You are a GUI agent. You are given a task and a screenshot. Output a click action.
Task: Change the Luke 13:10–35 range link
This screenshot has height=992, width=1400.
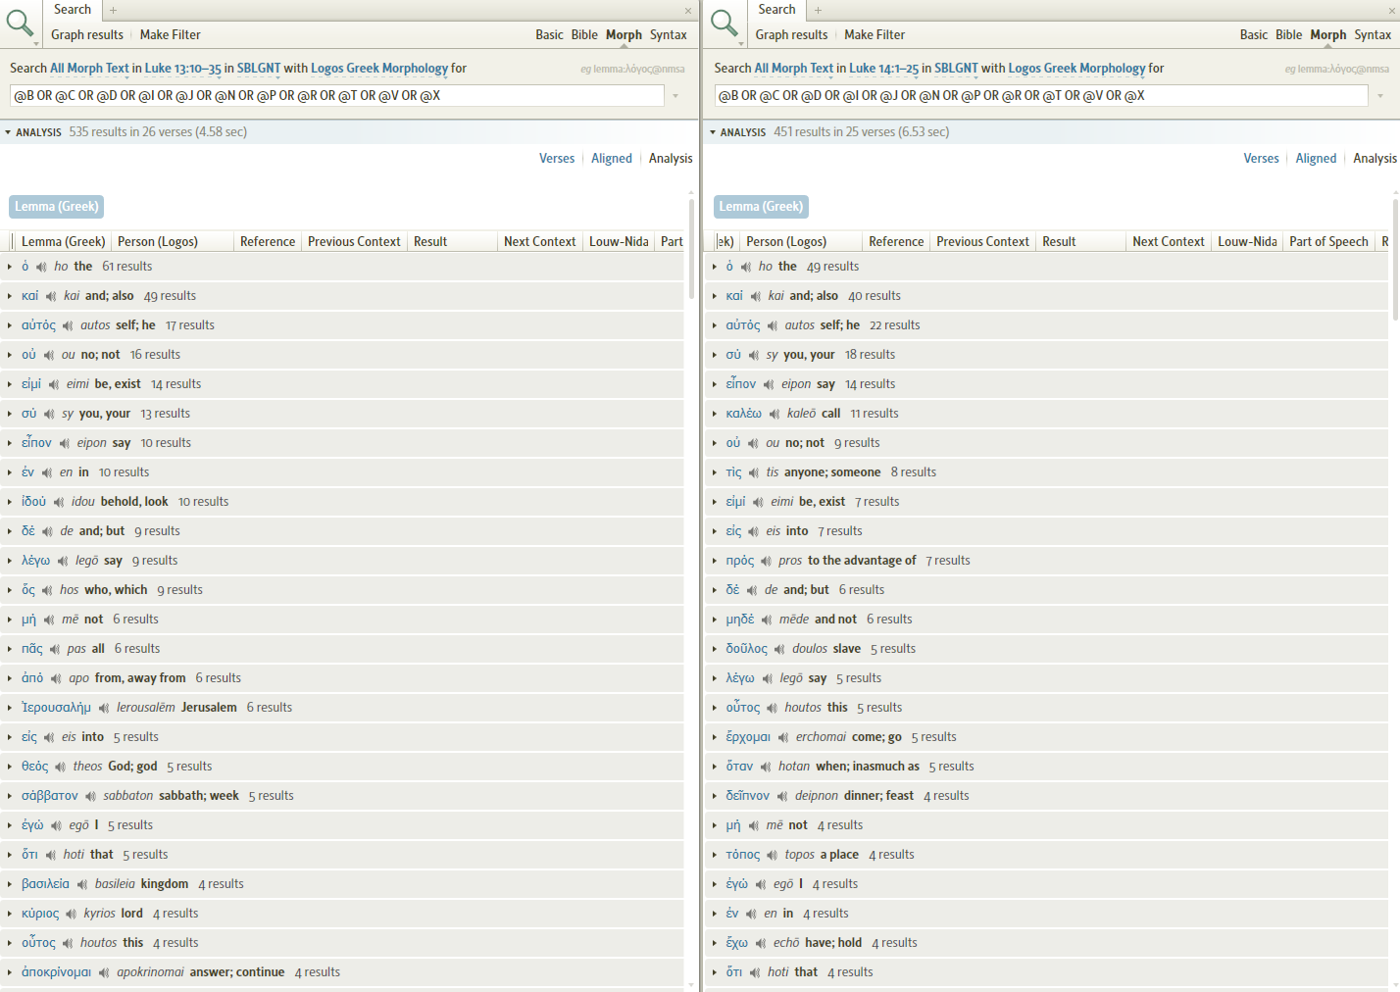coord(183,69)
